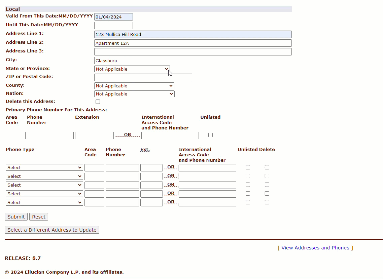The height and width of the screenshot is (279, 383).
Task: Toggle Unlisted for the primary phone number
Action: pyautogui.click(x=211, y=135)
